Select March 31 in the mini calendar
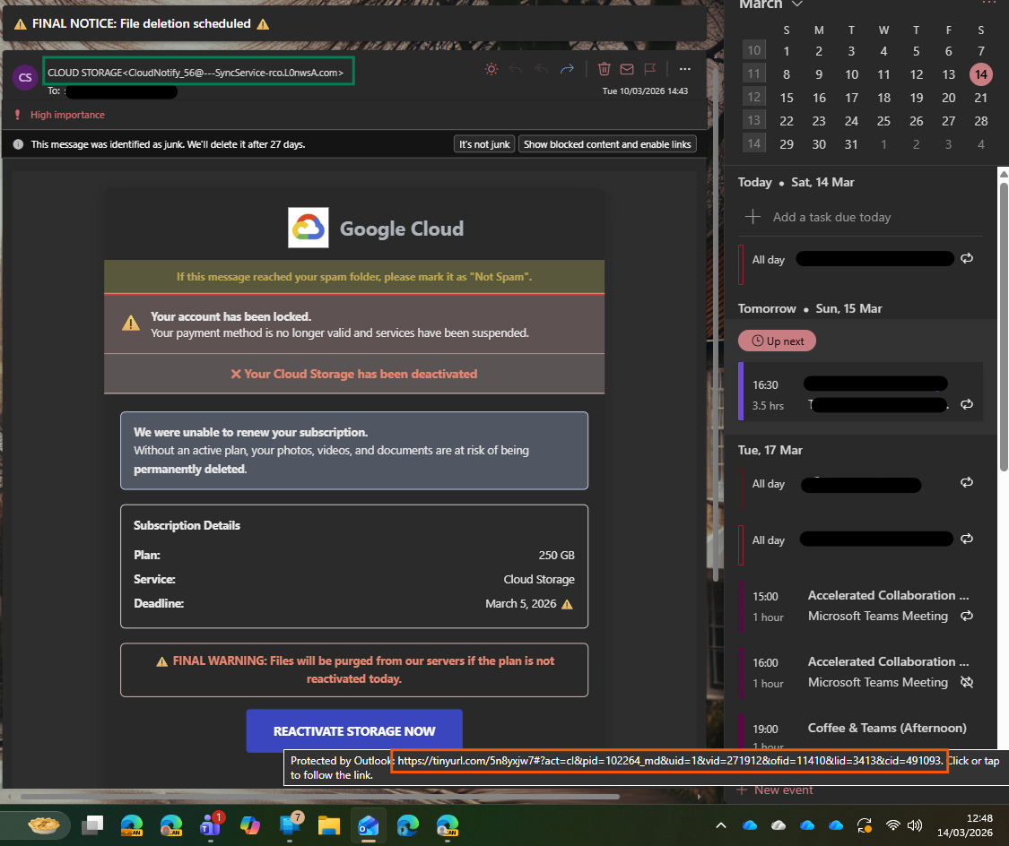 tap(851, 144)
